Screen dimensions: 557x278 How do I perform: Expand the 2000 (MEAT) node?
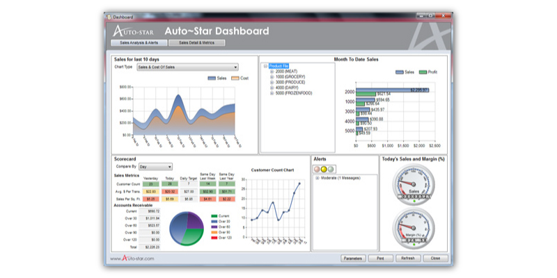(x=272, y=72)
